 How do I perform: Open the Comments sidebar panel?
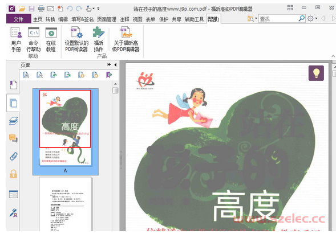coord(13,138)
